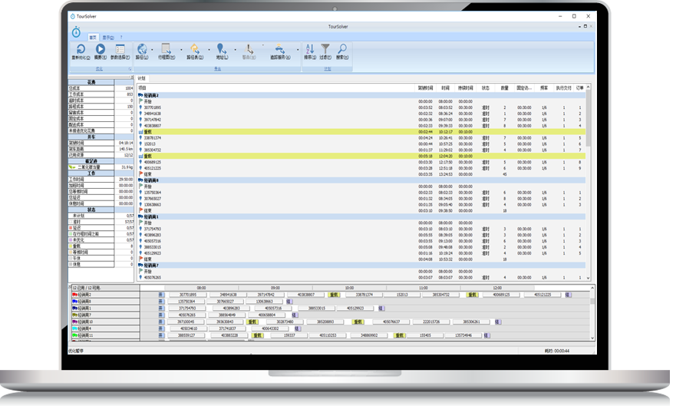This screenshot has height=406, width=676.
Task: Select the address (地址) map pin icon
Action: point(221,50)
